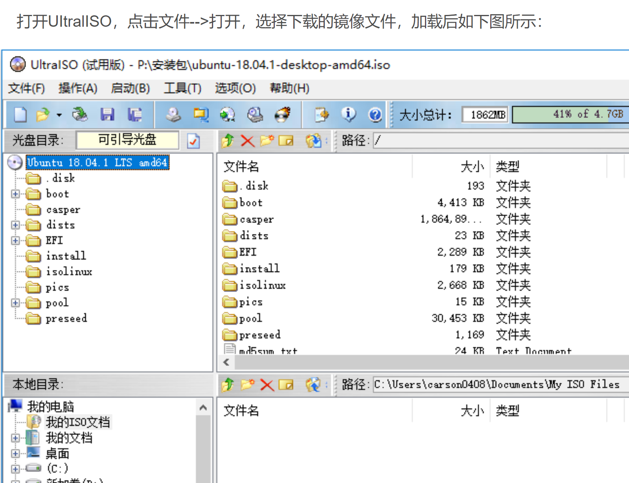Click the local pane Add to disc icon

(x=313, y=385)
